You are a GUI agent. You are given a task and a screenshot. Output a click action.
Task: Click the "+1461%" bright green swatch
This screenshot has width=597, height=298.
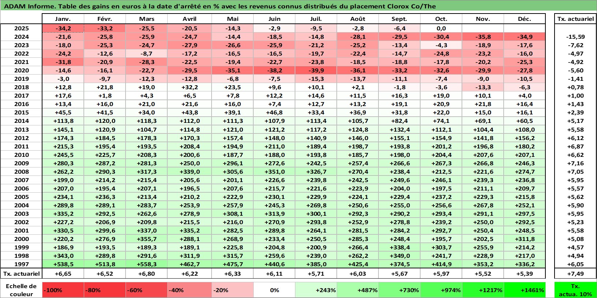(525, 290)
